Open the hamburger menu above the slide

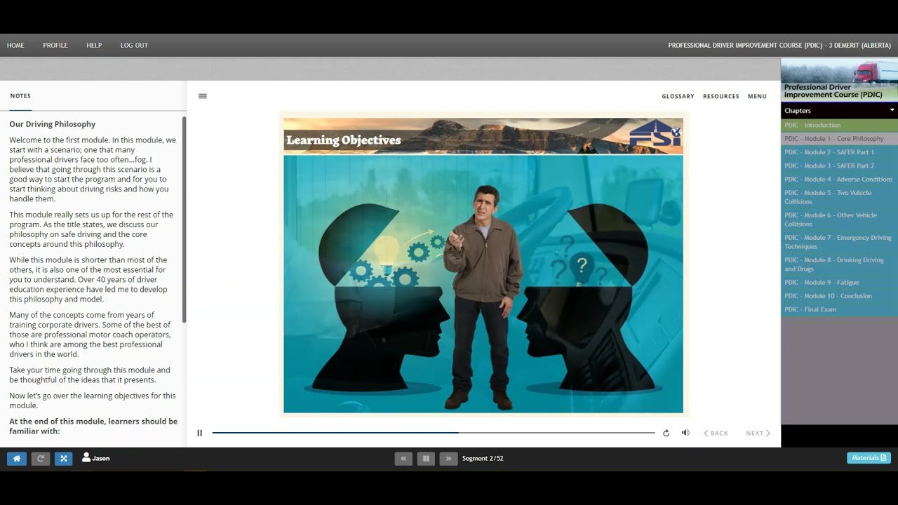203,96
